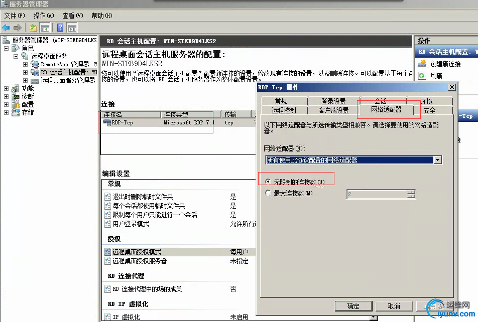Open the 帮助(H) menu

point(102,16)
